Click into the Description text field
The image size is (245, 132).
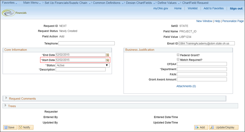(81, 70)
